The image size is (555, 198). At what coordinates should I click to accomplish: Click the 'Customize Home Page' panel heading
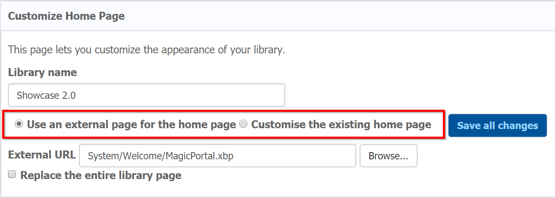(x=66, y=16)
